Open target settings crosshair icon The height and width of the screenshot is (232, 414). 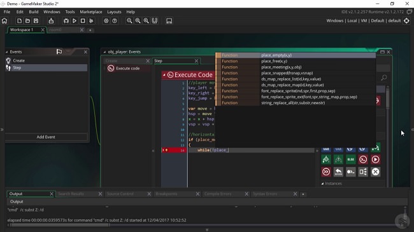coord(406,20)
